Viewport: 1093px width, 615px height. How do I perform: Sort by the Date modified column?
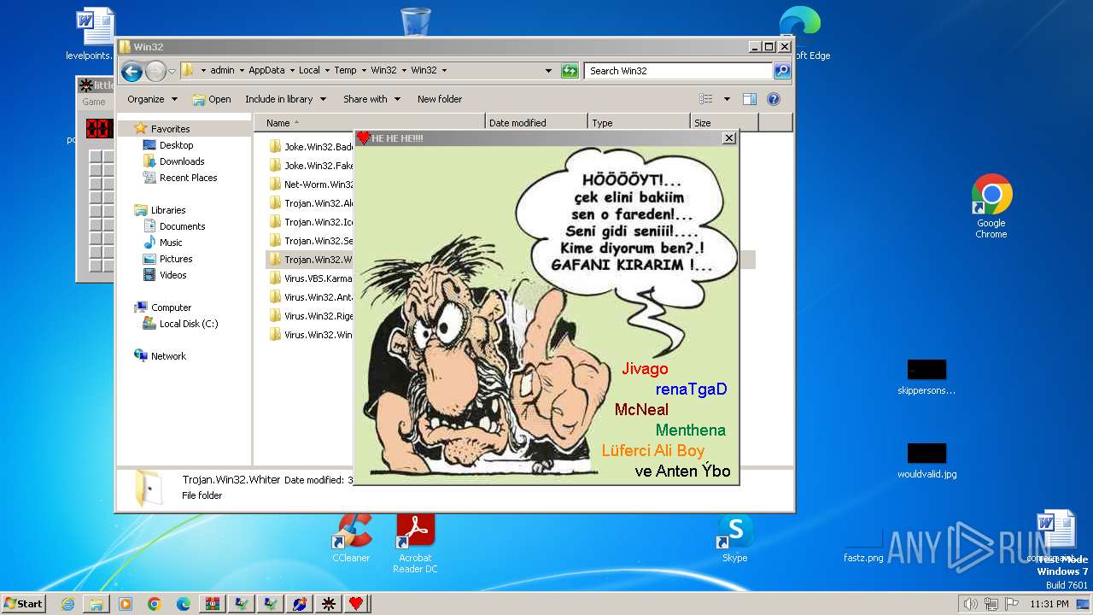(x=536, y=123)
